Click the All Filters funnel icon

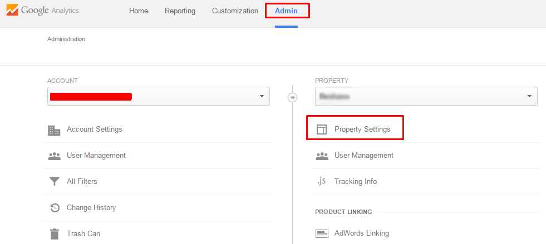(54, 182)
